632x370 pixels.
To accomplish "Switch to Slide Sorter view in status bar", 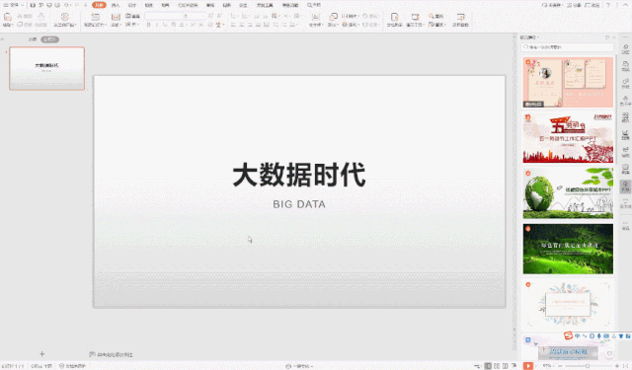I will pyautogui.click(x=497, y=366).
